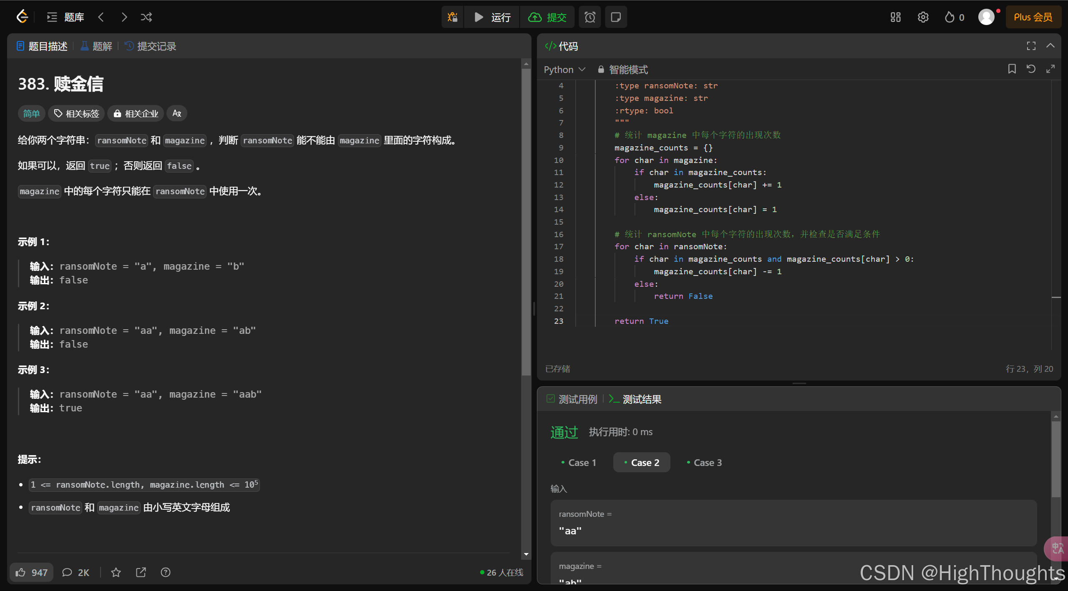Click the bookmark icon in code editor
The image size is (1068, 591).
pos(1012,69)
